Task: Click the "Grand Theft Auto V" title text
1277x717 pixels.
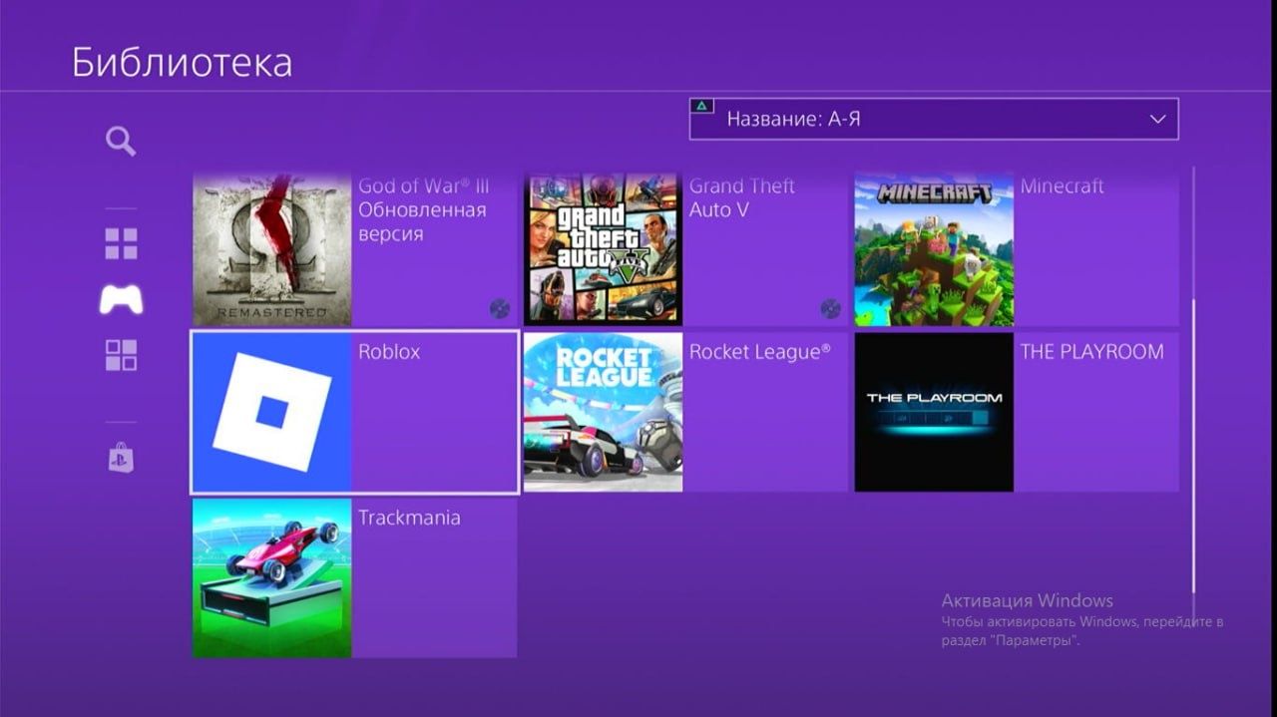Action: 742,197
